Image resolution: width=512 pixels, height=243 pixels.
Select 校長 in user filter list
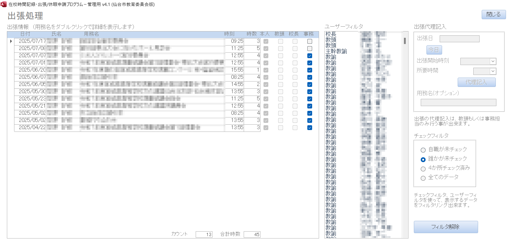(331, 34)
